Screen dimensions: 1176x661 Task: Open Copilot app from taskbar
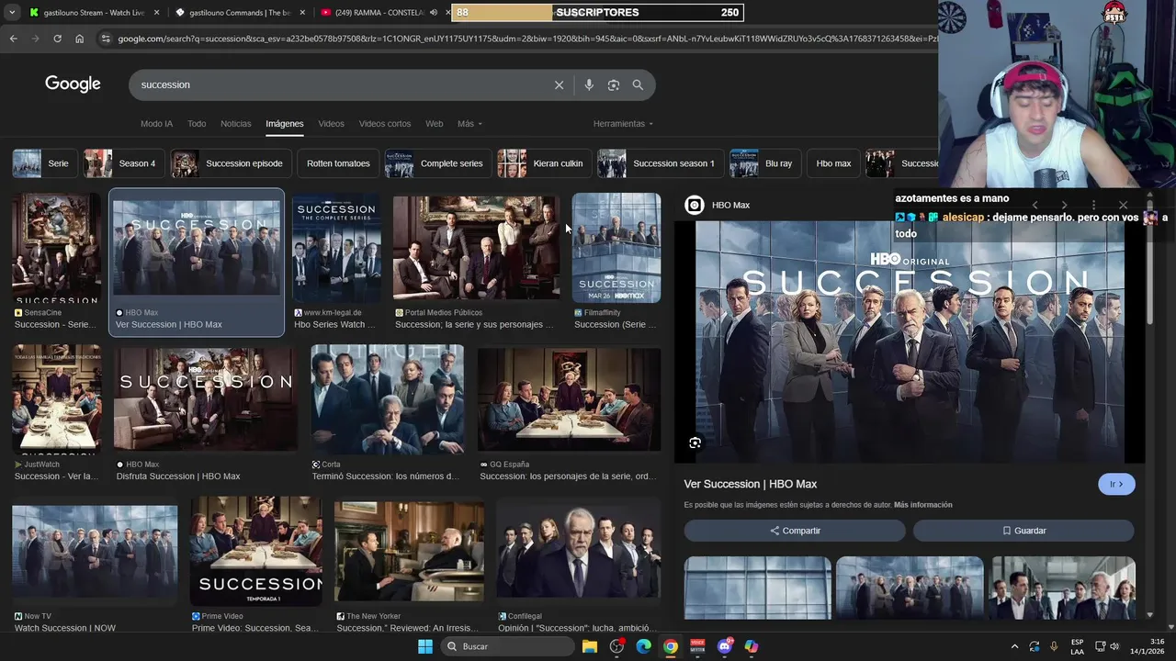point(752,646)
